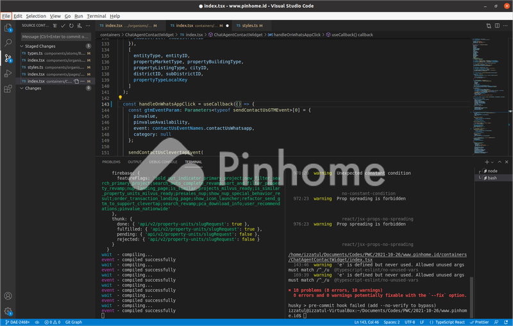Click the Commit checkmark icon
The image size is (513, 326).
(63, 26)
